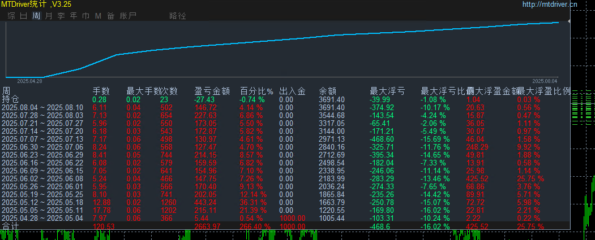The image size is (595, 240).
Task: Click the trade count 1260
Action: pyautogui.click(x=169, y=202)
